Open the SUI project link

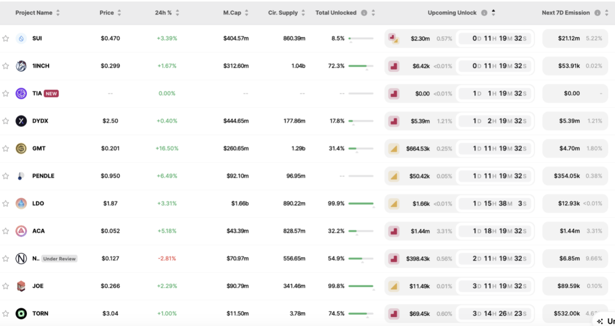click(37, 38)
